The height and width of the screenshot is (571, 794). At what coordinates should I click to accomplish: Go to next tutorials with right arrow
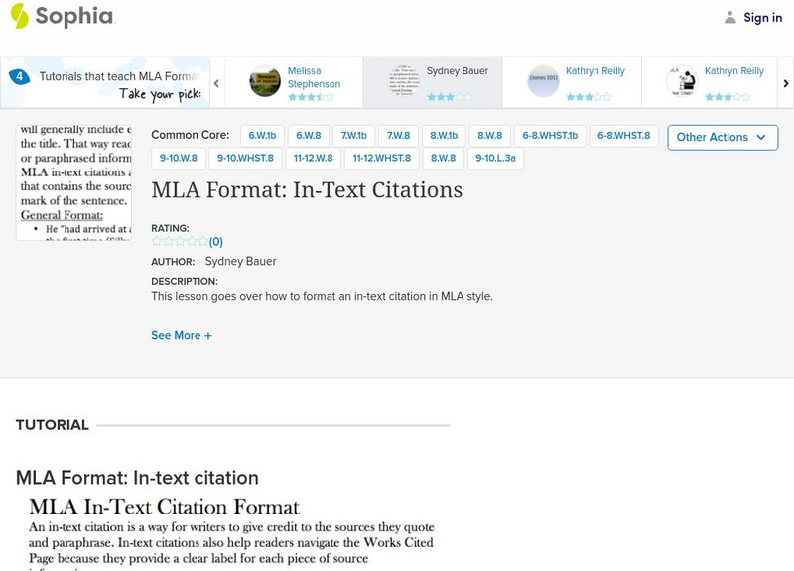click(786, 83)
